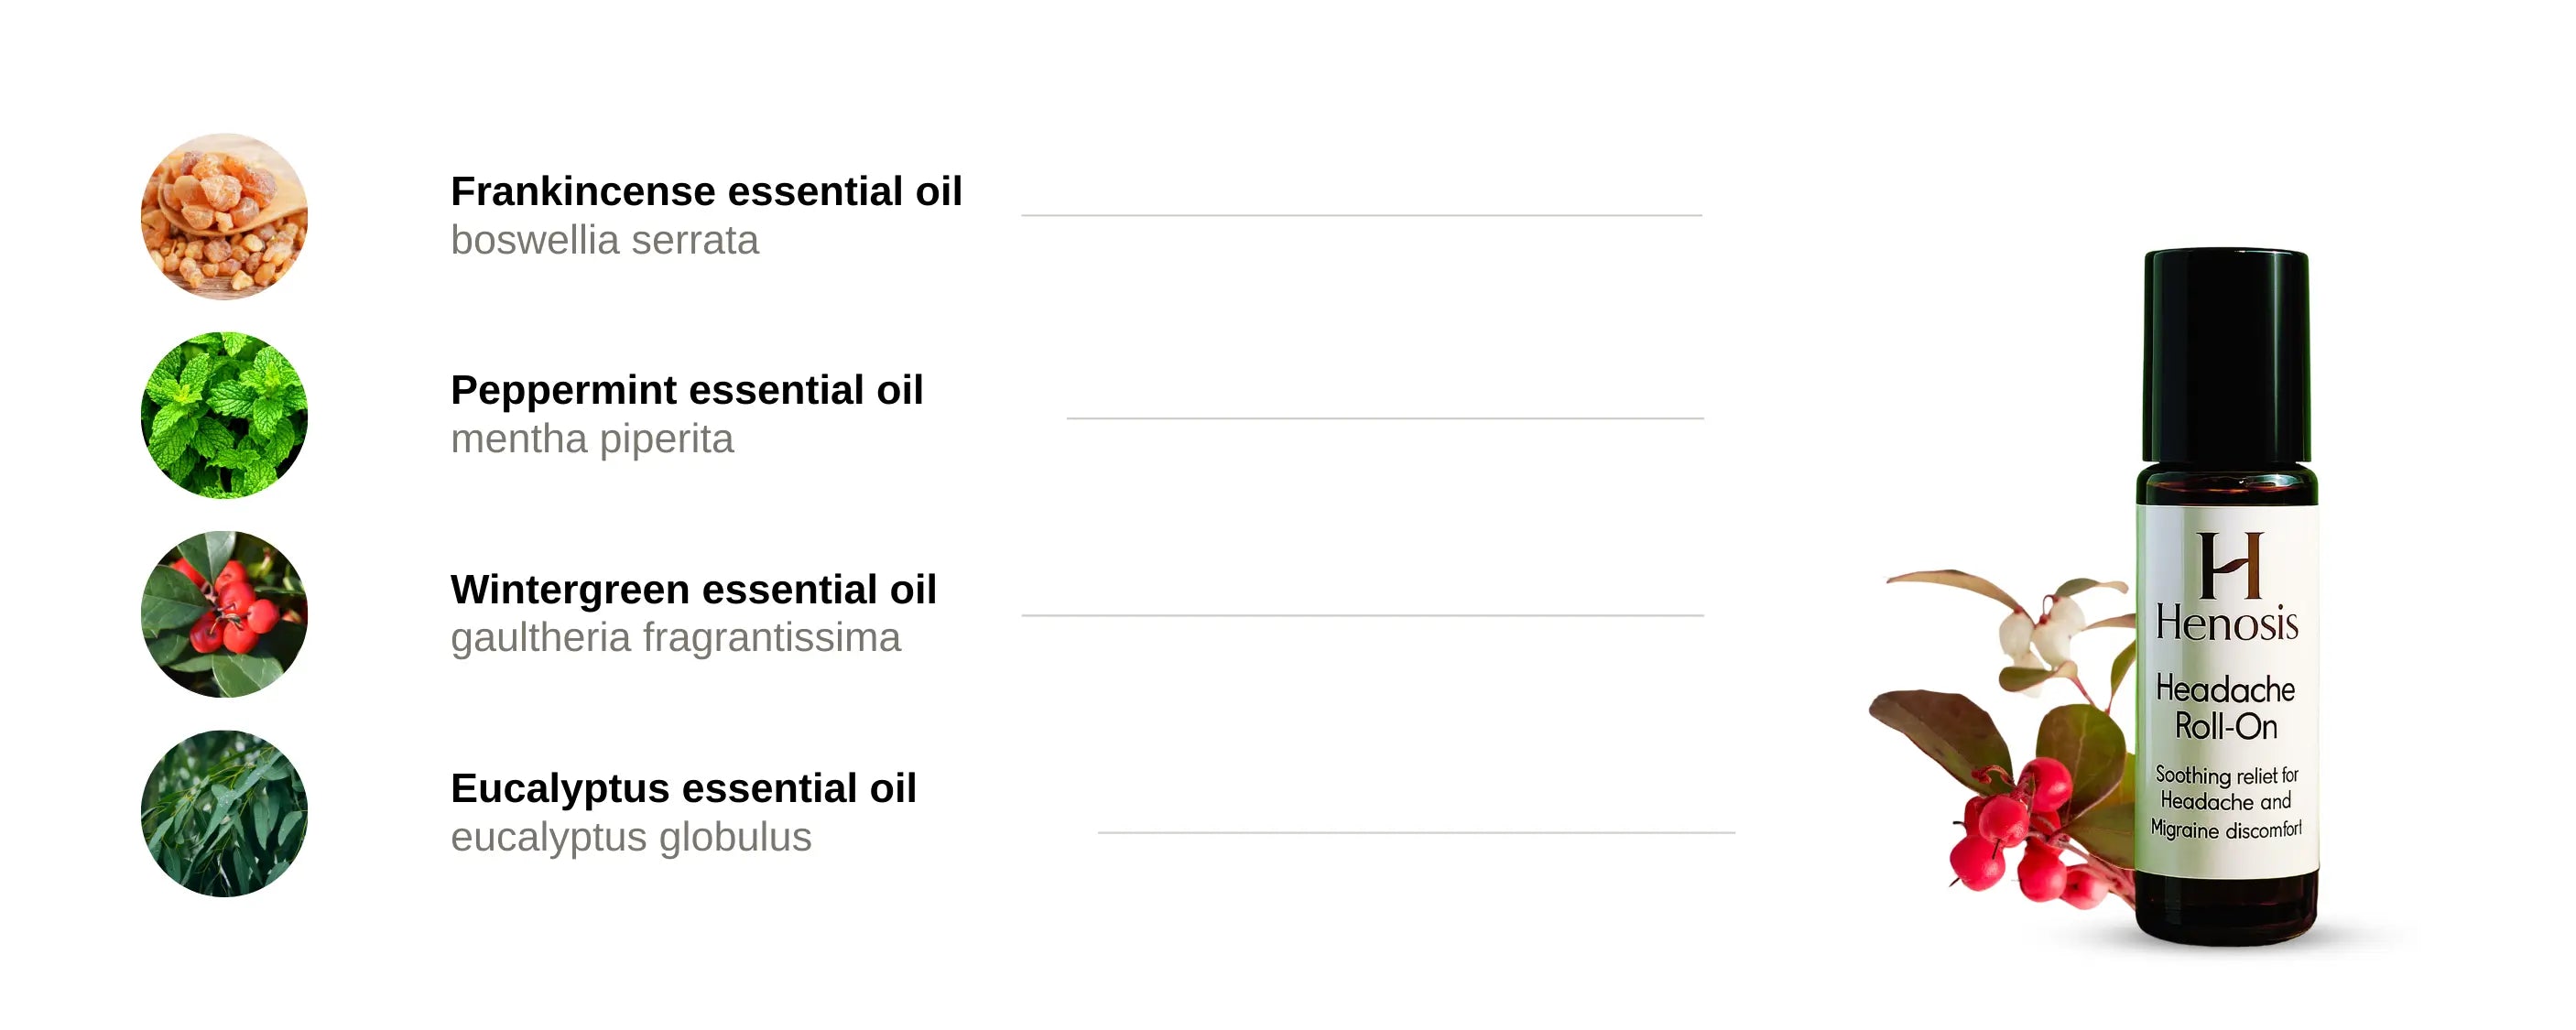
Task: Select the Wintergreen essential oil heading
Action: click(x=693, y=589)
